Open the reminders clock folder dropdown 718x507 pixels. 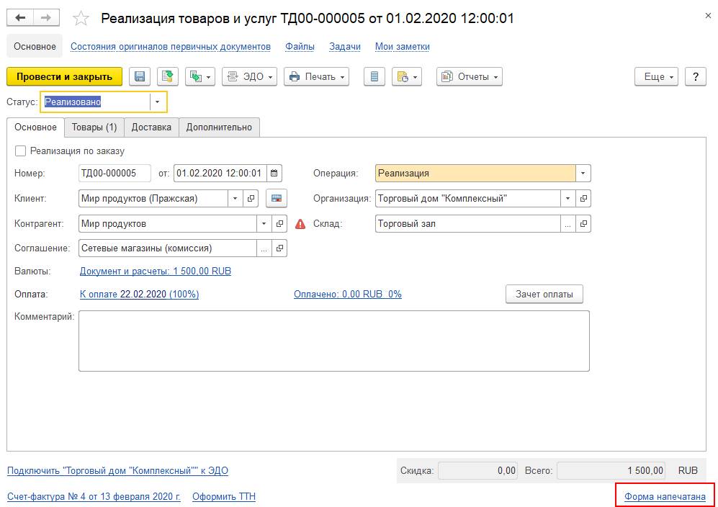(407, 76)
